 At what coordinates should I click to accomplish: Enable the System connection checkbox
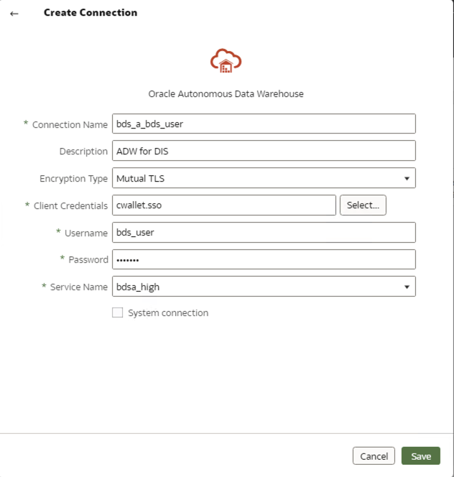[118, 312]
